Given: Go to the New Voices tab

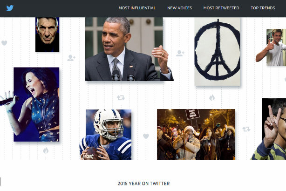Looking at the screenshot, I should click(x=180, y=8).
